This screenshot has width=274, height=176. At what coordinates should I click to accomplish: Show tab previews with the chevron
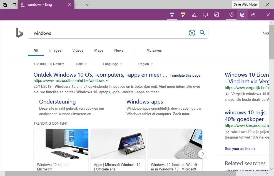[88, 5]
